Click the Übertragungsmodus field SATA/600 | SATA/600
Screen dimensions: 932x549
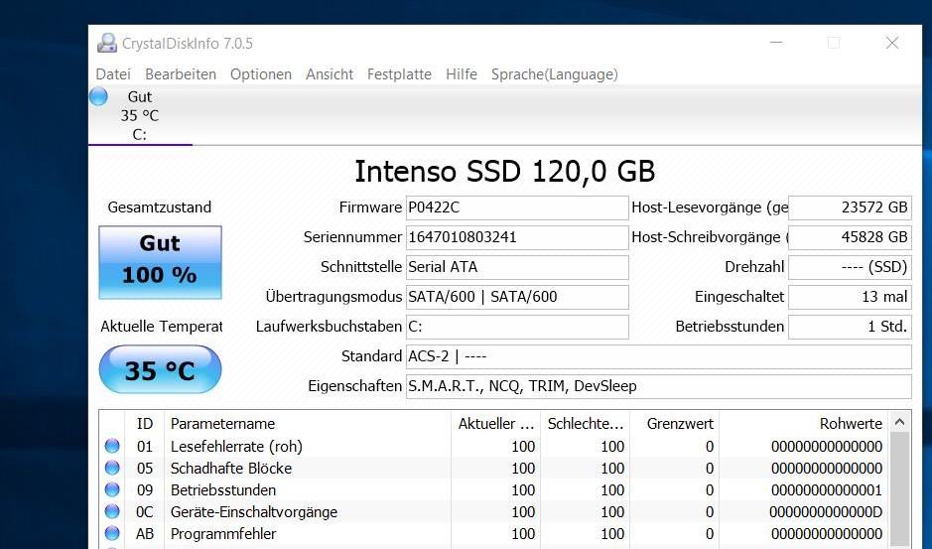[517, 297]
